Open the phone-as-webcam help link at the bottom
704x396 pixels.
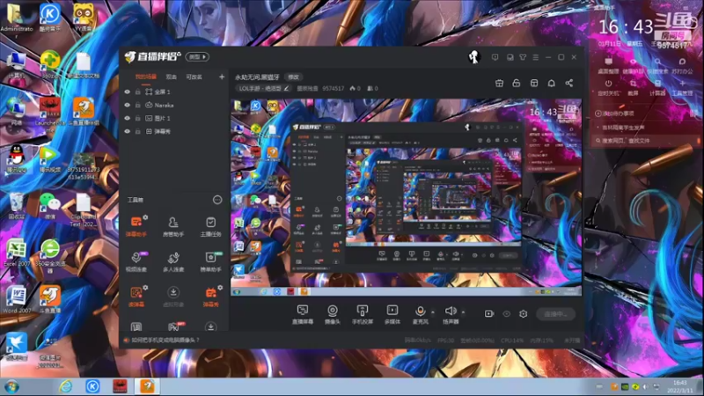coord(165,340)
